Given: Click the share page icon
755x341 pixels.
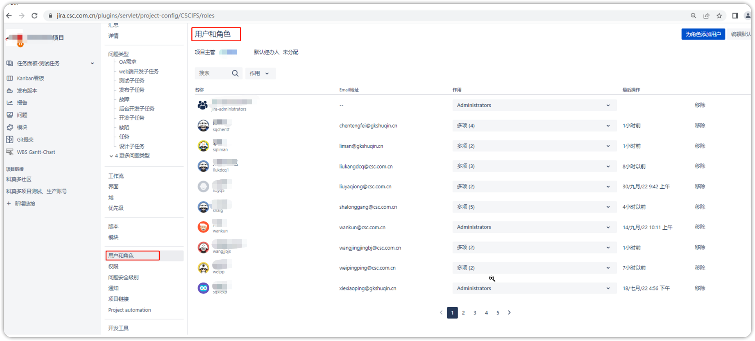Looking at the screenshot, I should [706, 16].
